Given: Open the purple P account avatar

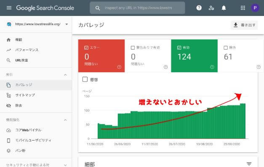Looking at the screenshot, I should tap(255, 8).
